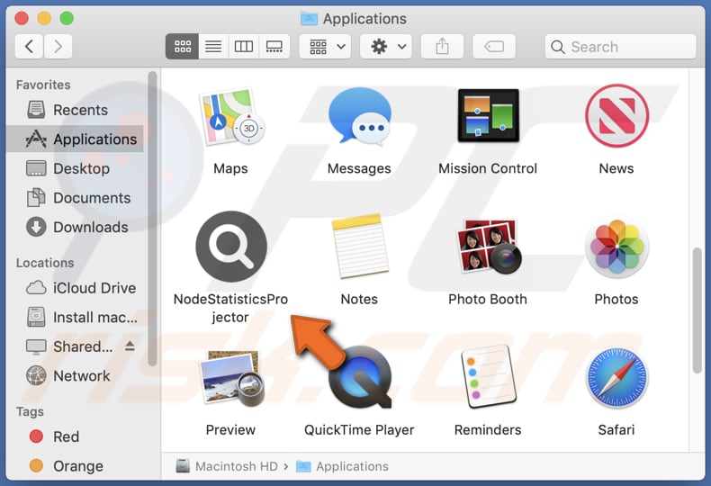The image size is (711, 486).
Task: Open the Maps application icon
Action: tap(230, 116)
